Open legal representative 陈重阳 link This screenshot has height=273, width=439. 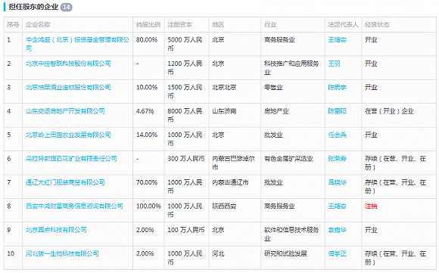coord(337,111)
